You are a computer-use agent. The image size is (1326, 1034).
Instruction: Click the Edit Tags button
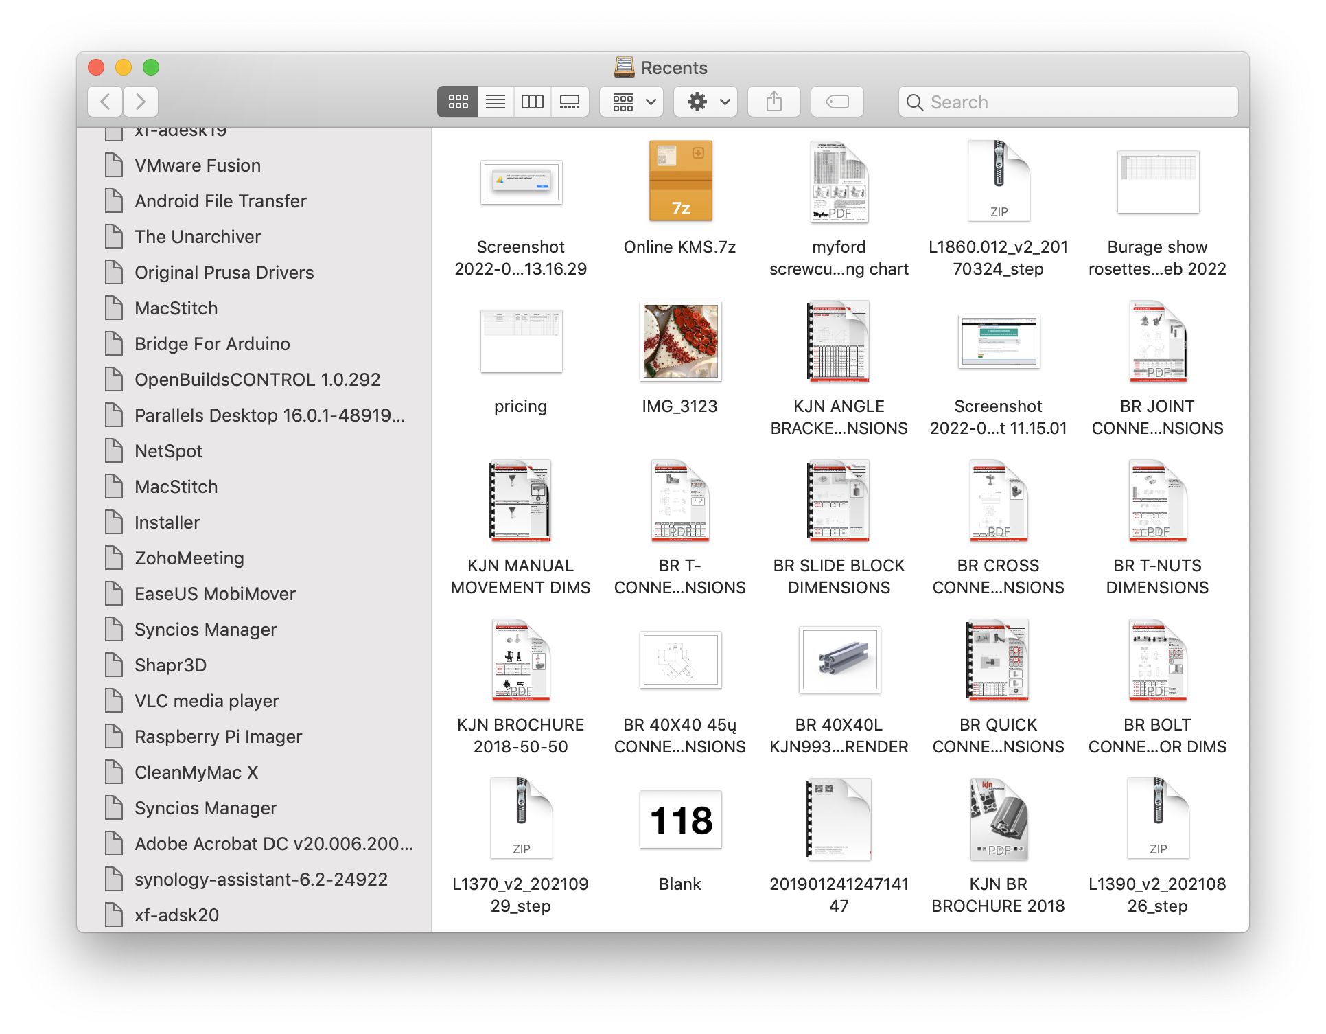click(837, 102)
